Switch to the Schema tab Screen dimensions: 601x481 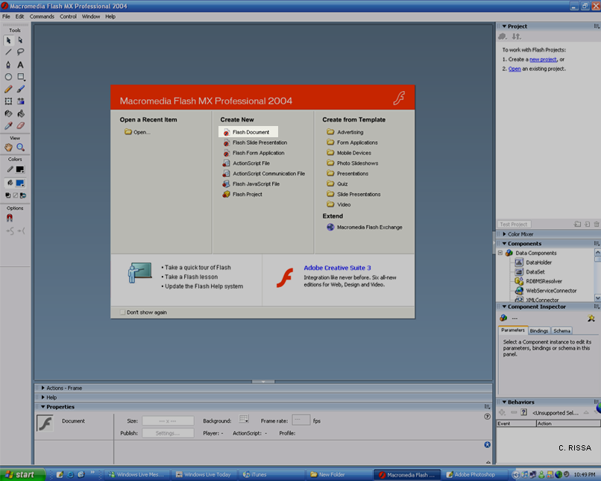[x=561, y=331]
